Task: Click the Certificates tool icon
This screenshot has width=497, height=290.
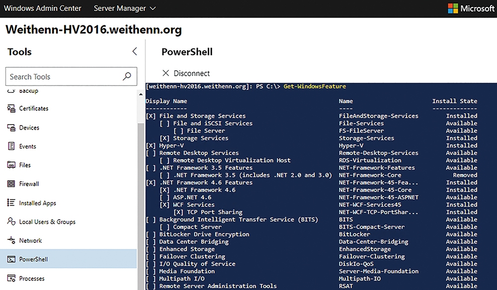Action: click(11, 109)
